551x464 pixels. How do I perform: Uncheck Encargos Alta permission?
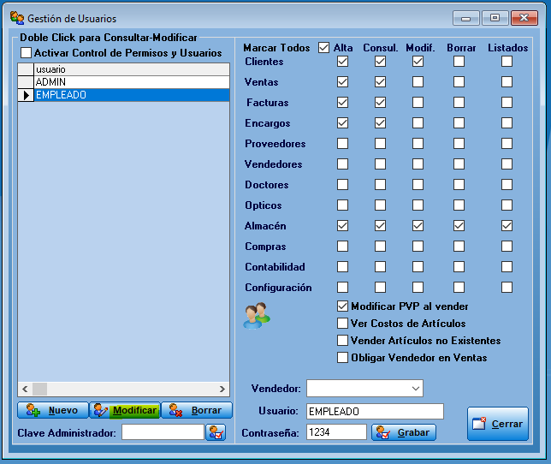tap(342, 123)
